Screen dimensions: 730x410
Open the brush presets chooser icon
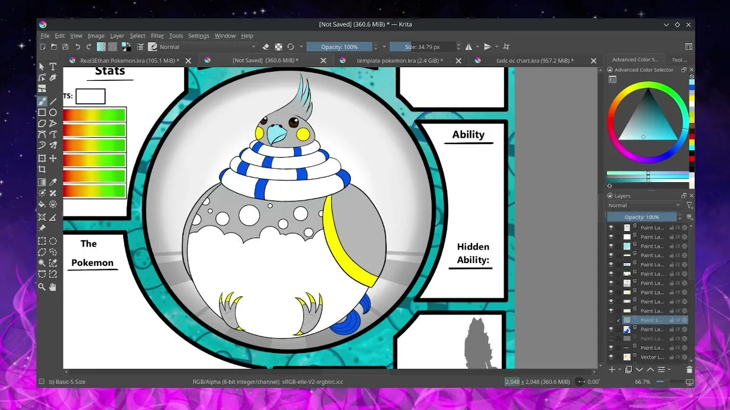pyautogui.click(x=153, y=47)
